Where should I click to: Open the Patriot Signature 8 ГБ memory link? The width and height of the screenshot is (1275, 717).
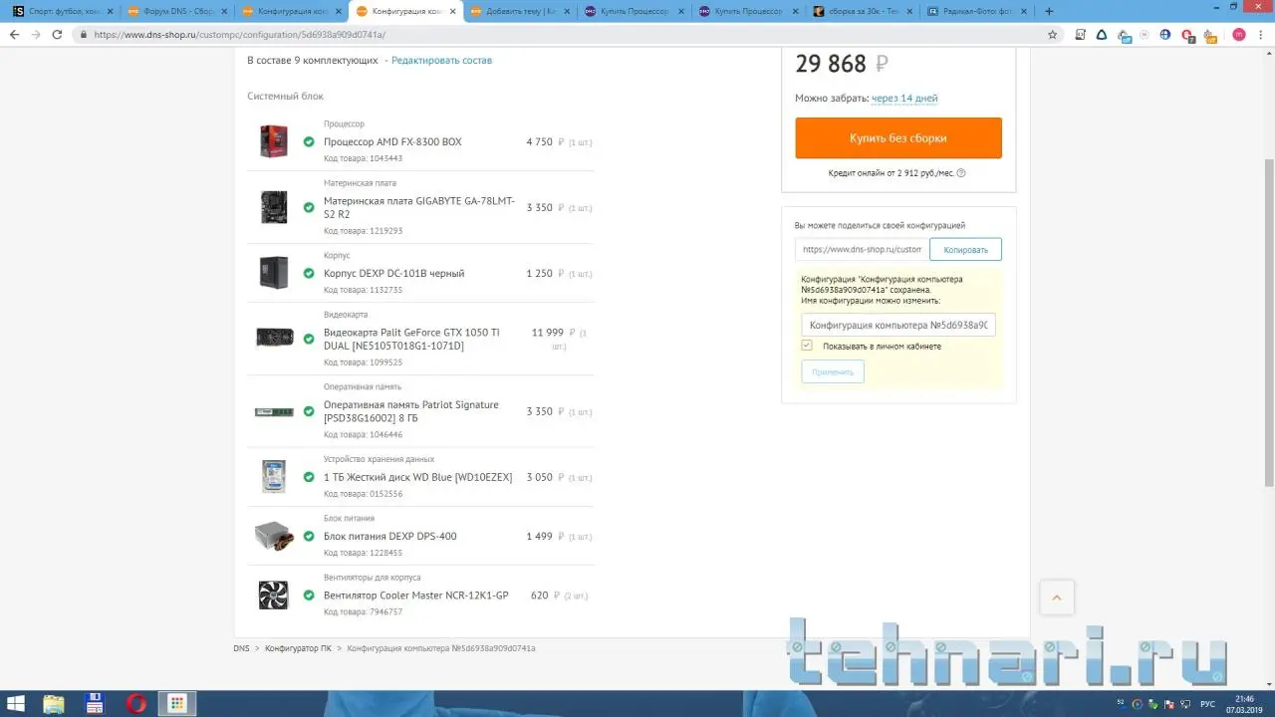(411, 411)
